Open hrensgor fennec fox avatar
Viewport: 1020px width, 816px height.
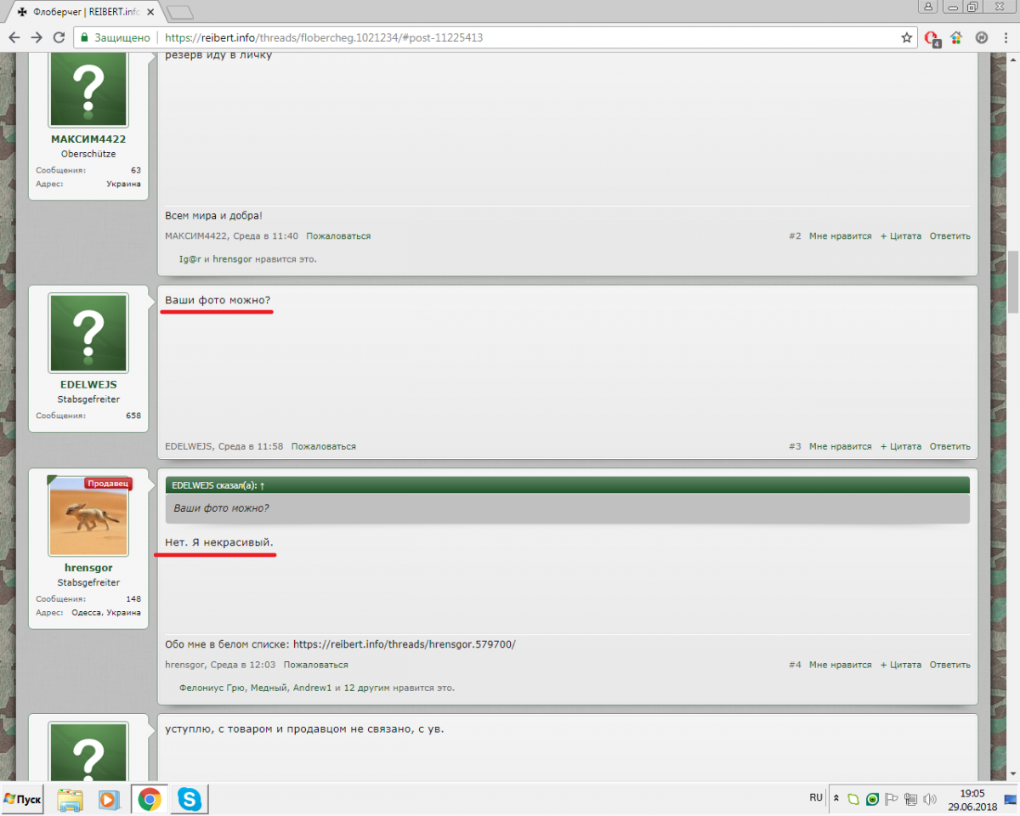(88, 516)
